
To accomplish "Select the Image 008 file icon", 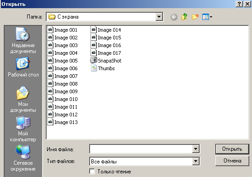I will [50, 84].
